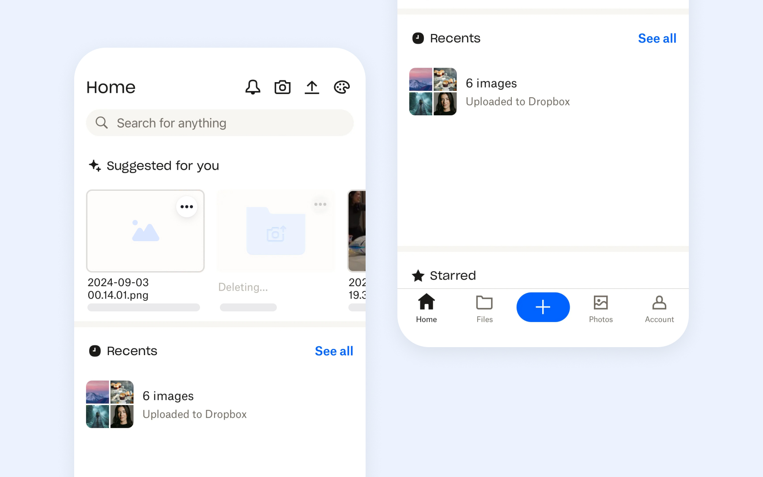The image size is (763, 477).
Task: Click the Deleting... label
Action: click(243, 288)
